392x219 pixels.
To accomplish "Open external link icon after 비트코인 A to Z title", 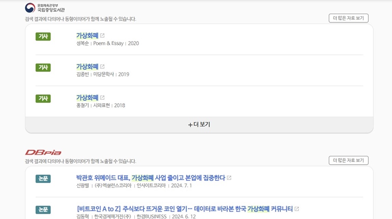I will [296, 209].
